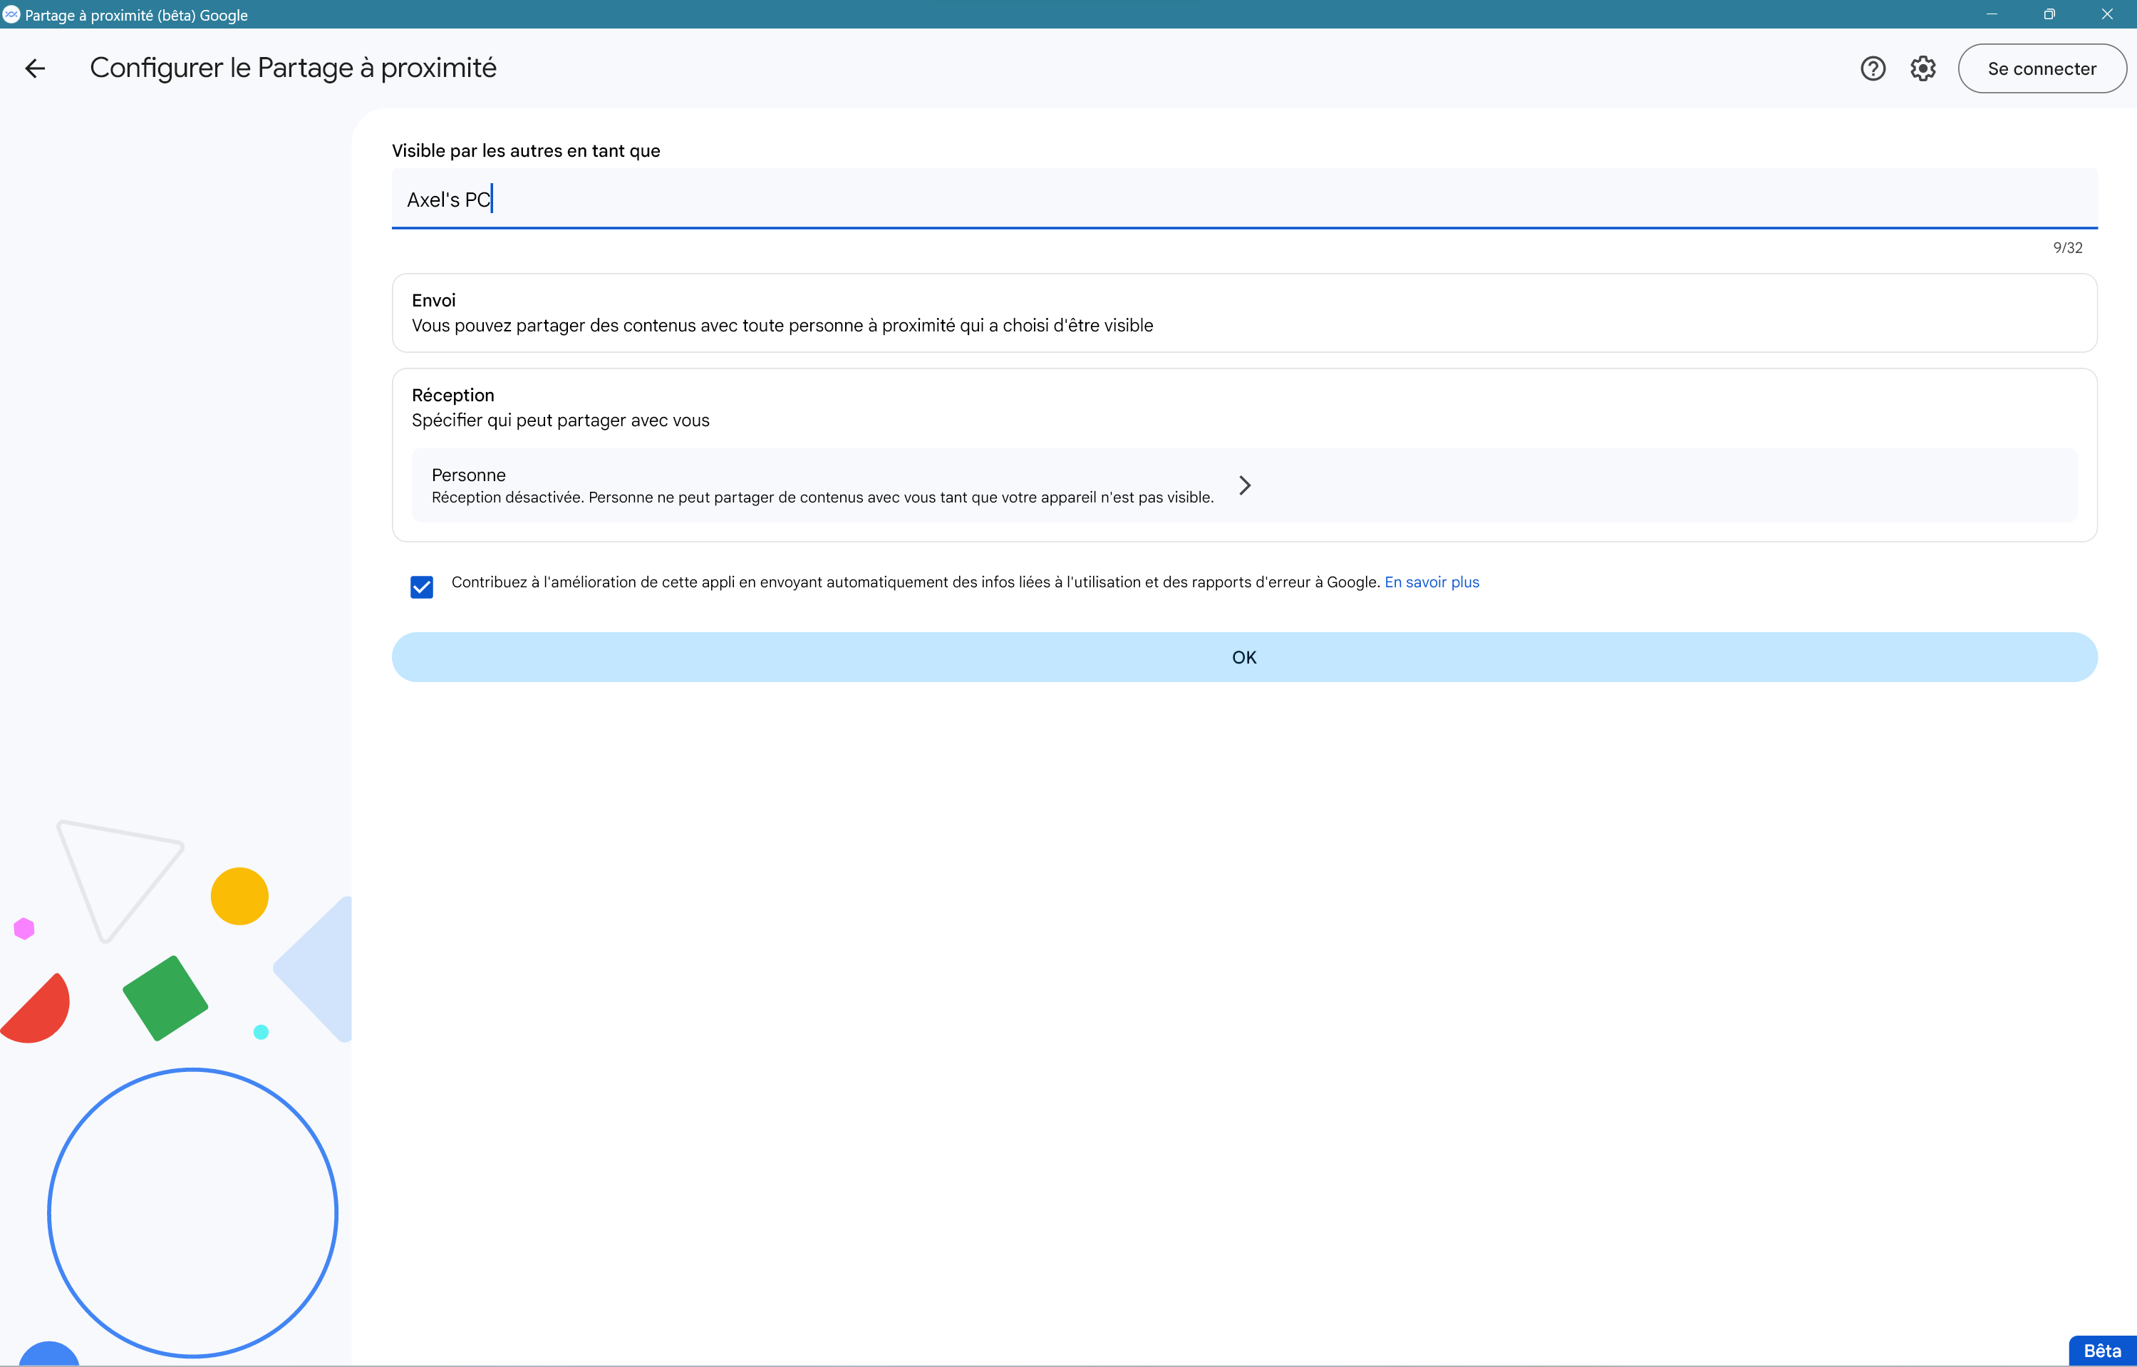Click the Bêta badge in the corner

2101,1350
